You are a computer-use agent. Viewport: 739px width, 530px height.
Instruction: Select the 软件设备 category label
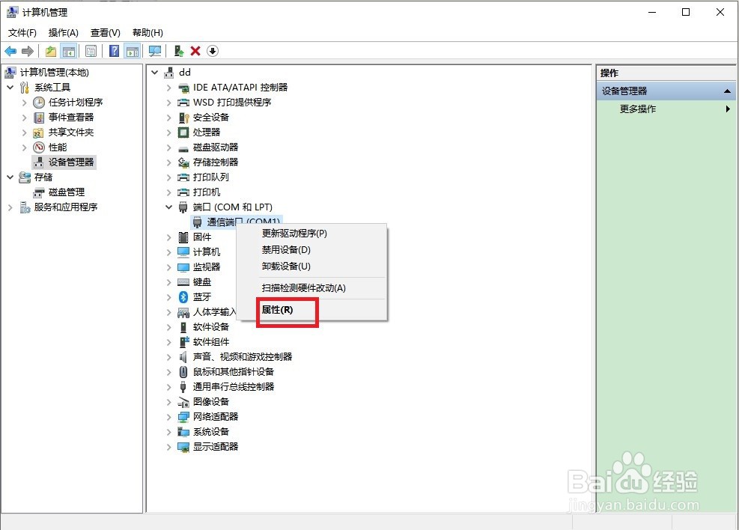tap(211, 327)
